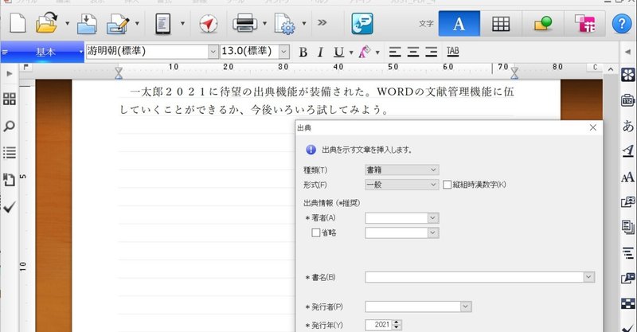The height and width of the screenshot is (332, 637).
Task: Click right sidebar flower-shaped icon
Action: (628, 75)
